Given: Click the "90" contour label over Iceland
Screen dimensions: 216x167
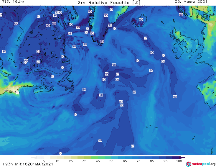Looking at the screenshot, I should pos(141,19).
